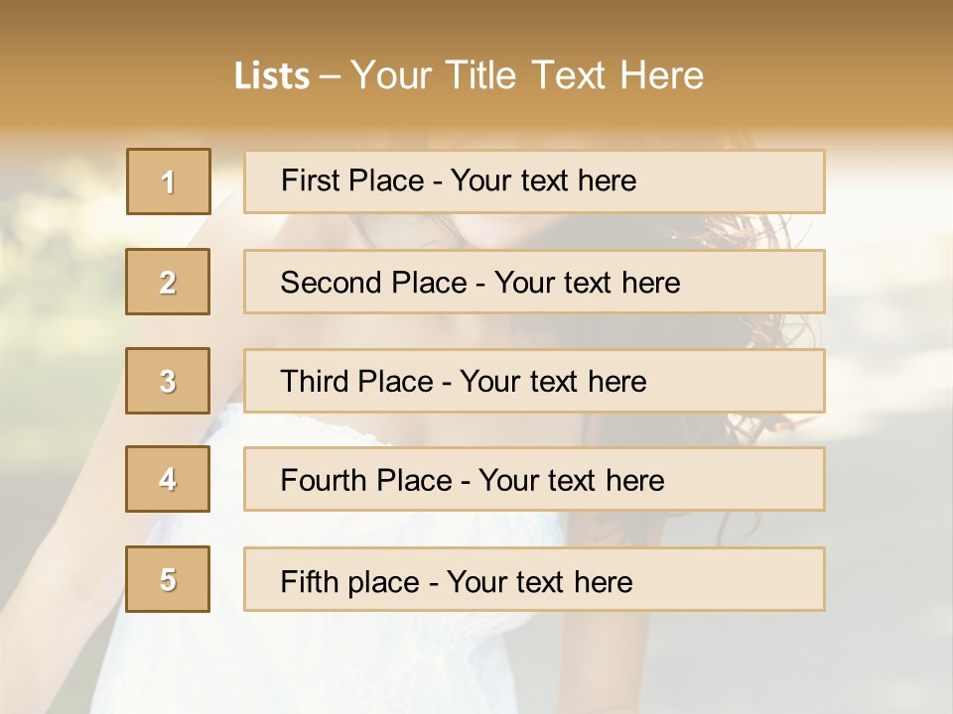Image resolution: width=953 pixels, height=714 pixels.
Task: Select the number 3 box
Action: tap(168, 381)
